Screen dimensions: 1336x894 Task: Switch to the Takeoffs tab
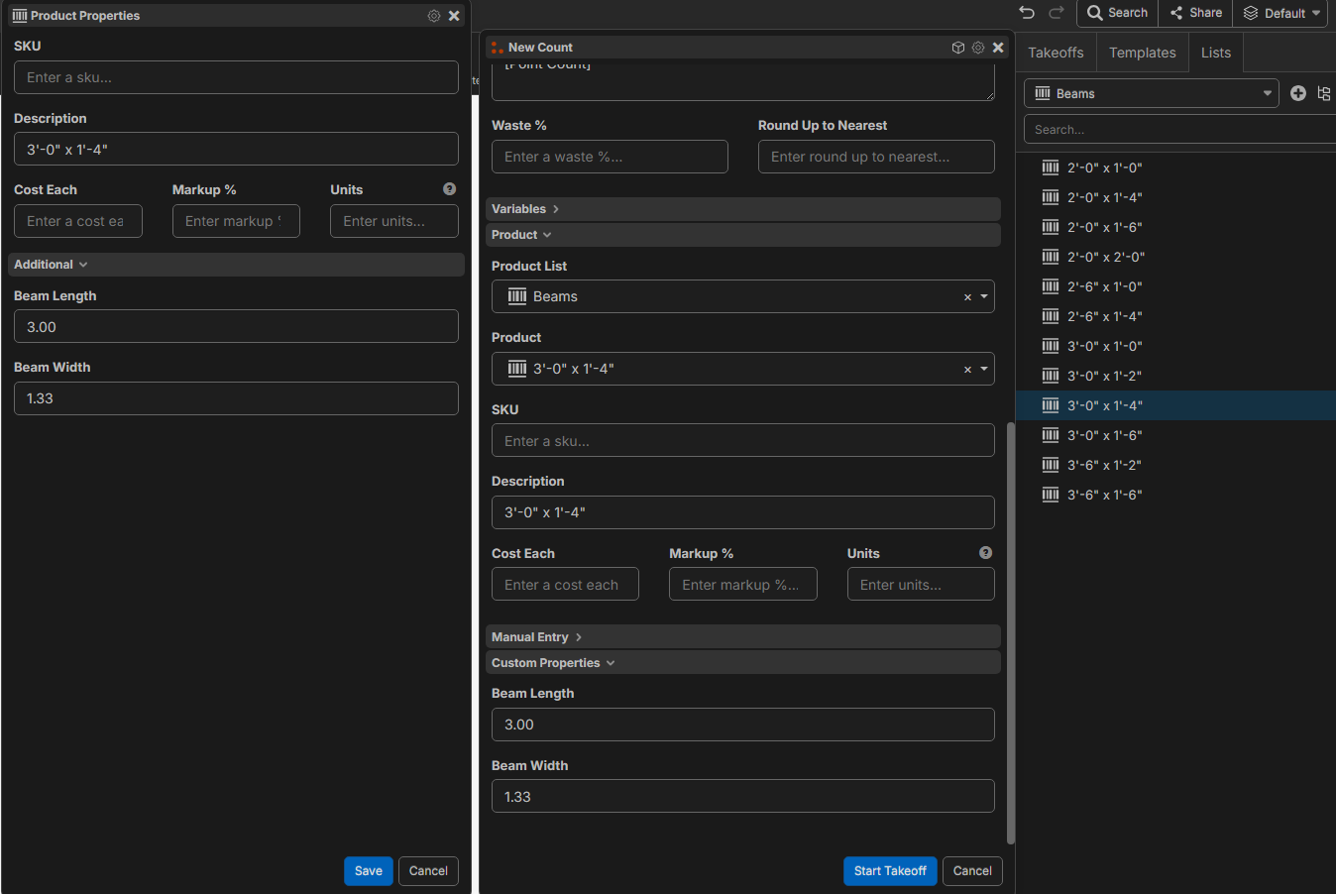[x=1056, y=53]
